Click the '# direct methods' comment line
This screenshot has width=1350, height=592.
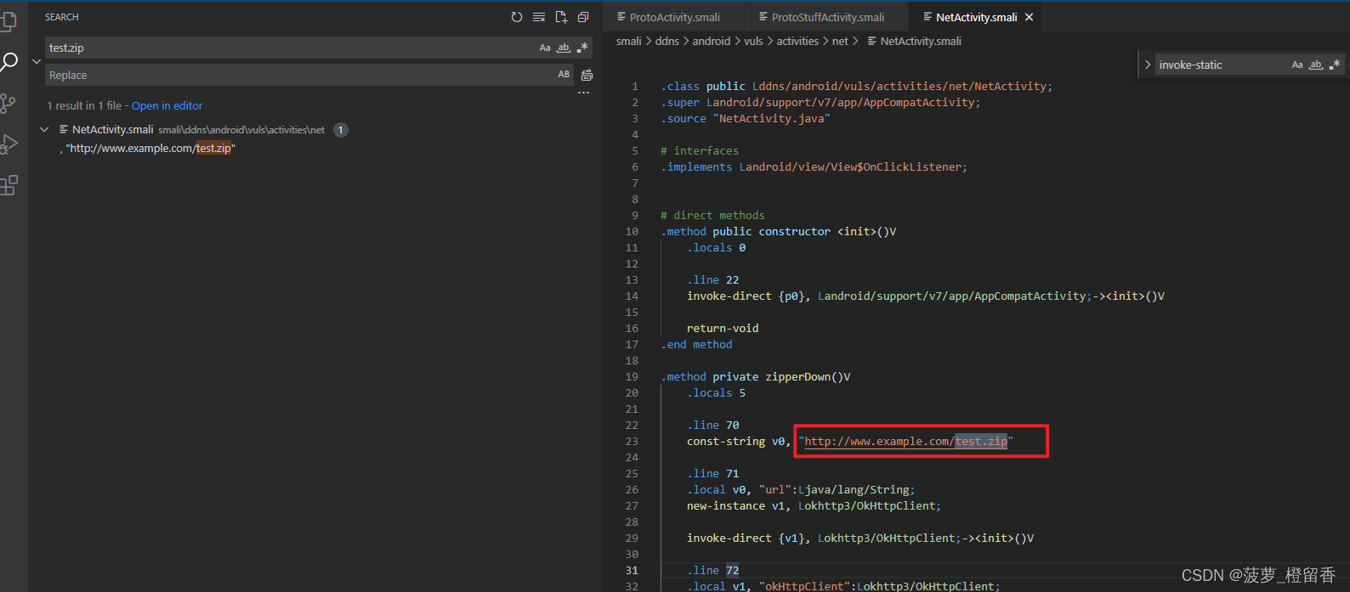(x=712, y=216)
